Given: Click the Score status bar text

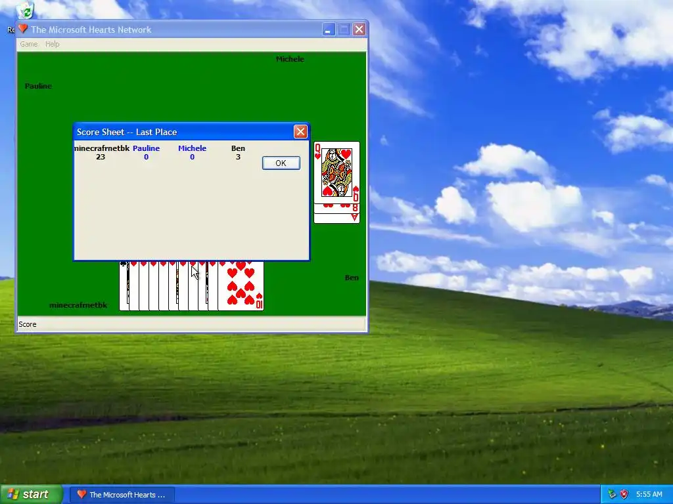Looking at the screenshot, I should (x=28, y=324).
